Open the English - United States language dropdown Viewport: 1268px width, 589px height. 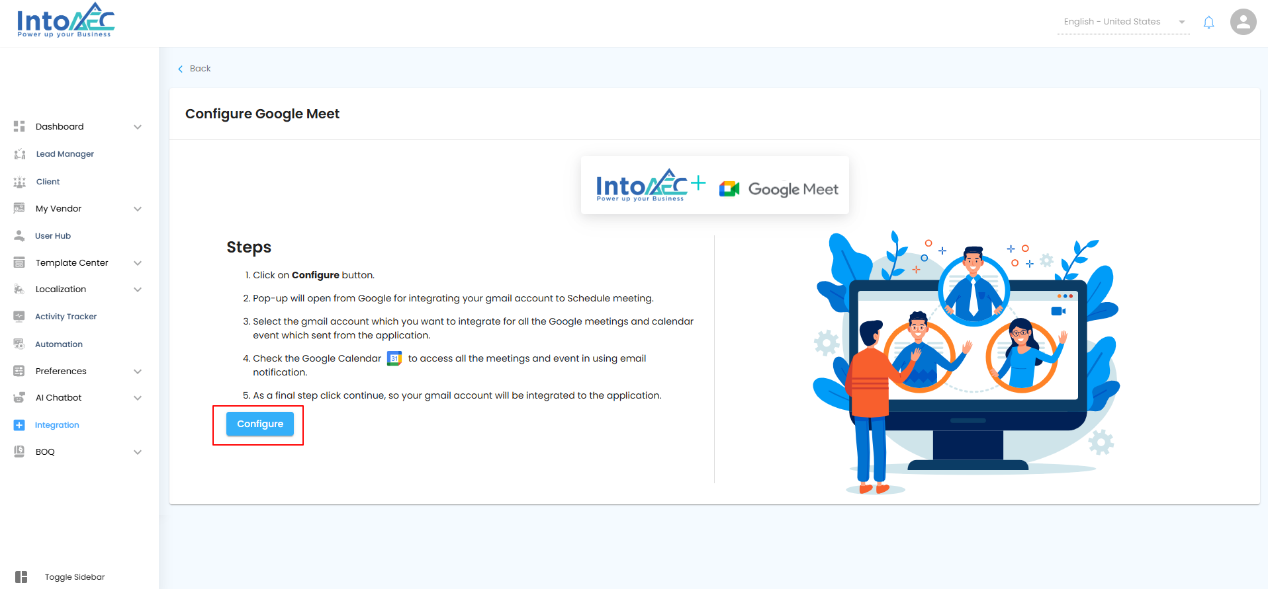click(x=1123, y=22)
